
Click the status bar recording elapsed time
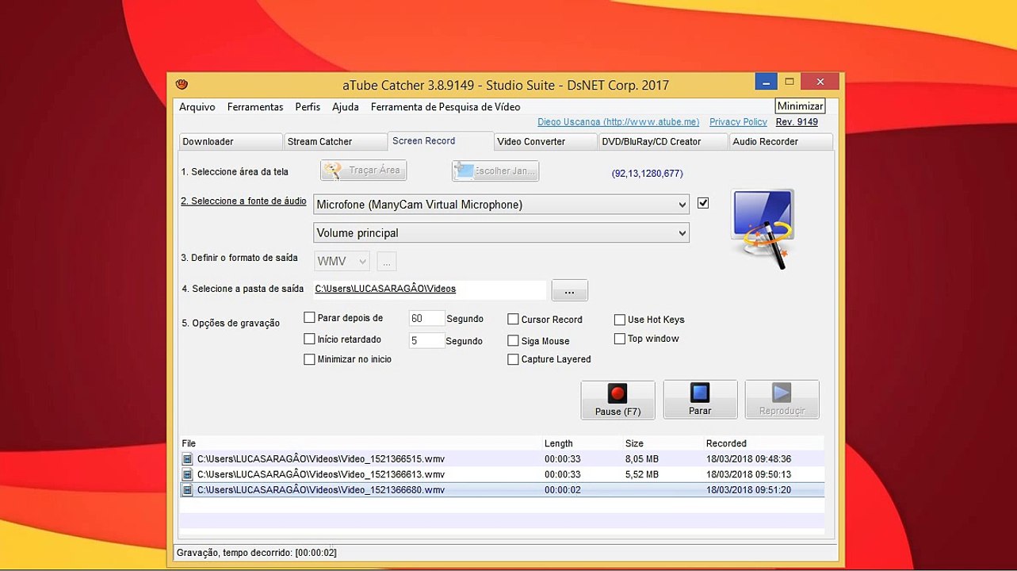pos(257,553)
